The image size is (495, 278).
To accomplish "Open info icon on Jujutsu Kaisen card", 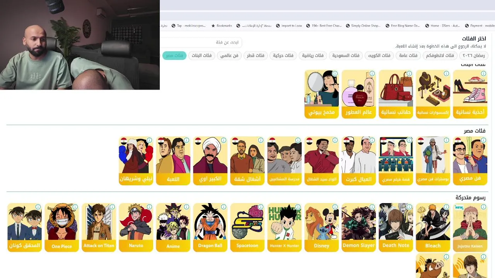I will 483,207.
